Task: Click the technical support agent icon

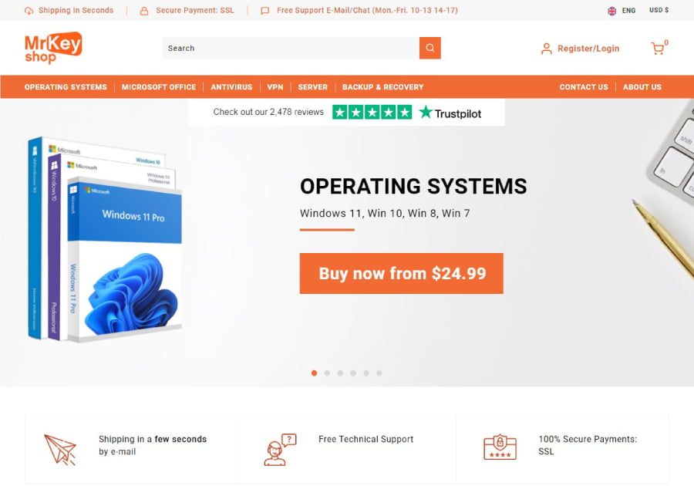Action: (x=280, y=450)
